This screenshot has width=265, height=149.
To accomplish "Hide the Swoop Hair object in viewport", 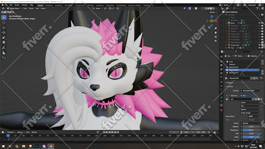I will point(260,45).
